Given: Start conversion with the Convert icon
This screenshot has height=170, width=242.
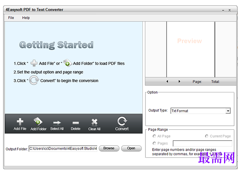Looking at the screenshot, I should [x=122, y=121].
